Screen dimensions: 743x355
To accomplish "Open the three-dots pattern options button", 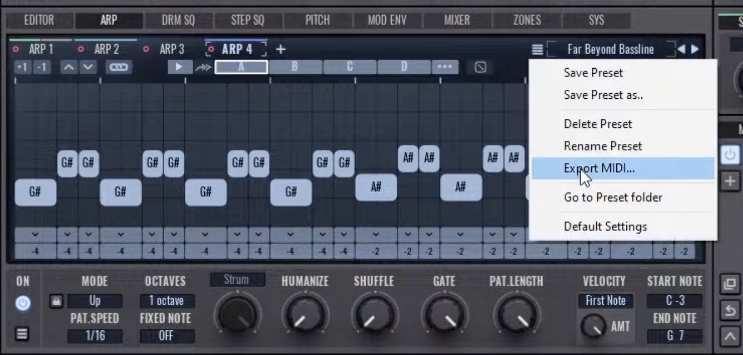I will pos(445,67).
